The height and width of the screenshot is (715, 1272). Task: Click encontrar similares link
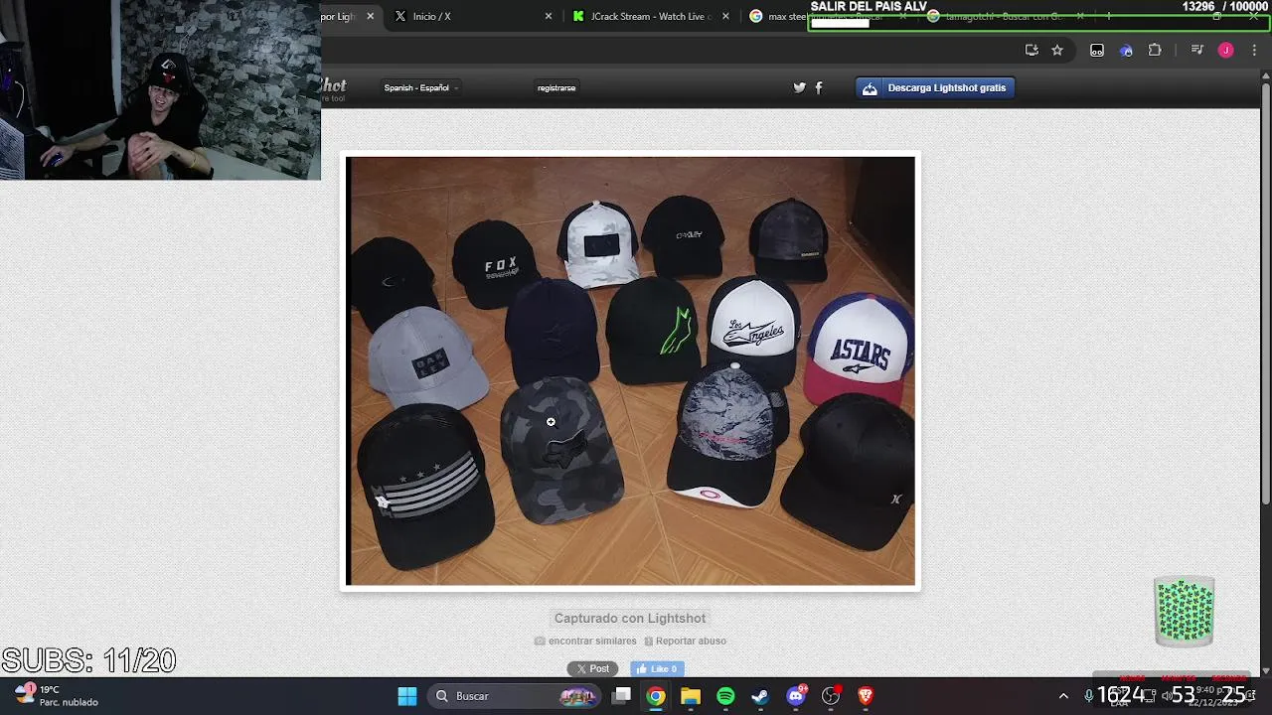coord(592,641)
